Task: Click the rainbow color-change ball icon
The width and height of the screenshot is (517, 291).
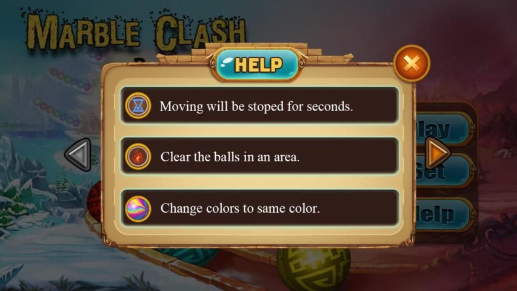Action: (x=138, y=209)
